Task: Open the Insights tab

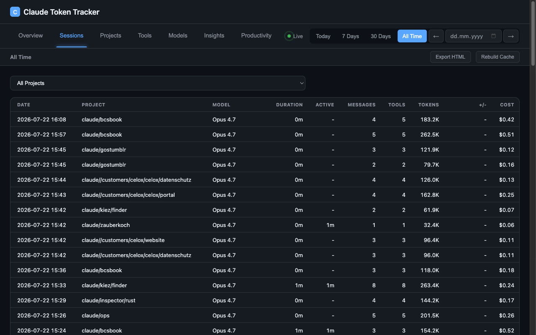Action: [214, 36]
